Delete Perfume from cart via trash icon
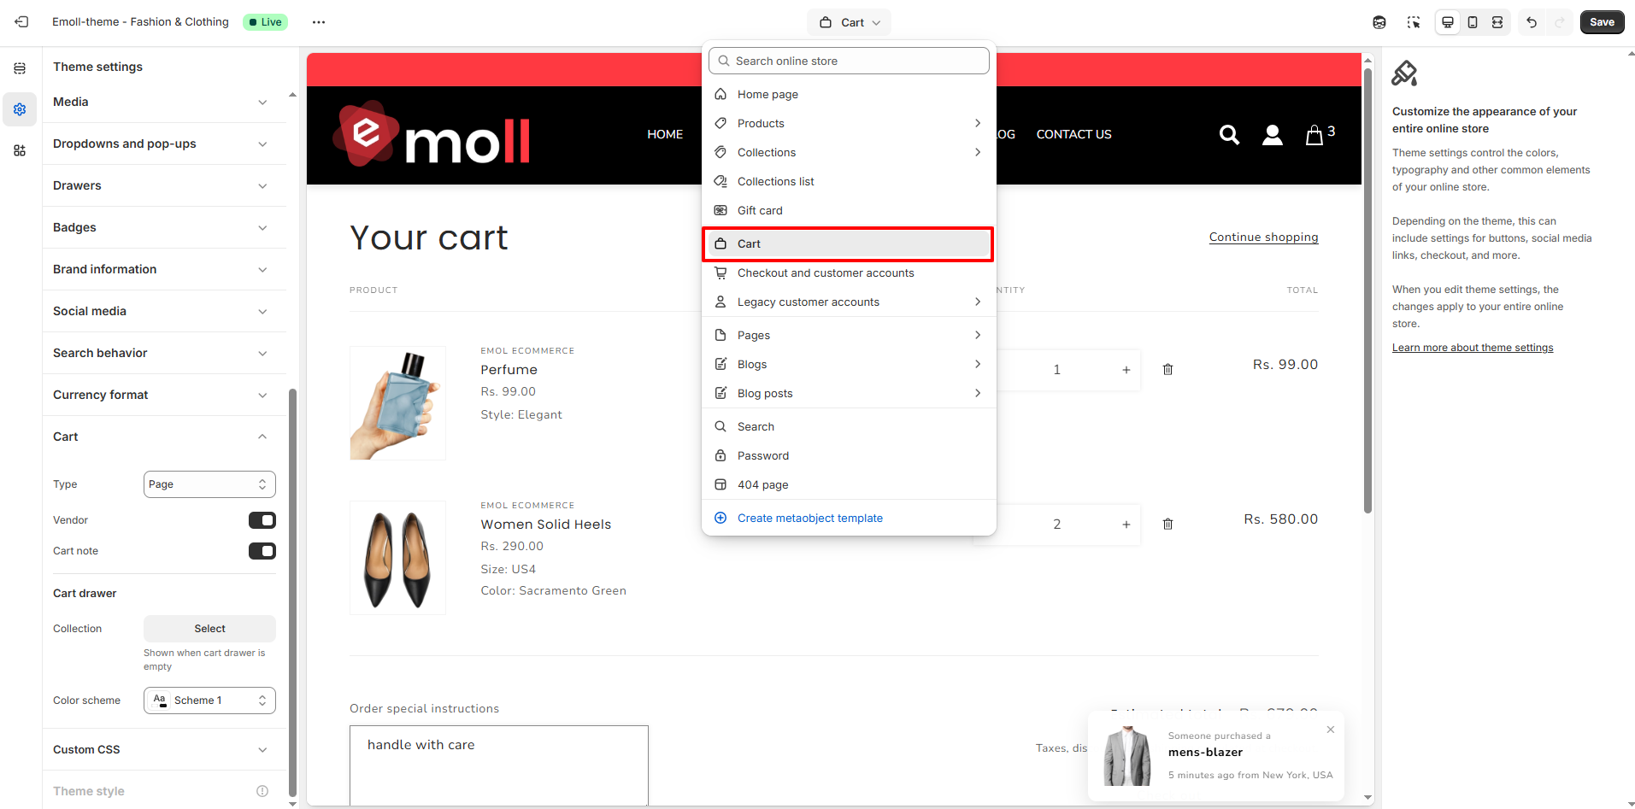This screenshot has width=1635, height=809. click(x=1167, y=369)
